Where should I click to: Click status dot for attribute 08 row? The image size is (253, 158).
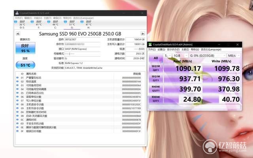pyautogui.click(x=17, y=104)
